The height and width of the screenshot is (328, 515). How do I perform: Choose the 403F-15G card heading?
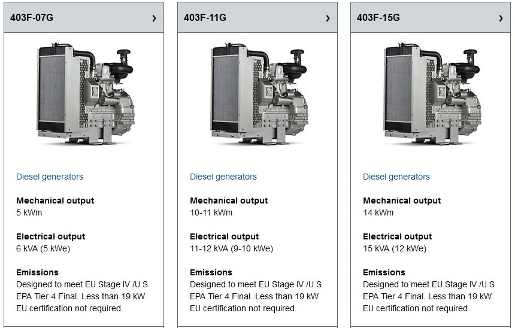(378, 17)
